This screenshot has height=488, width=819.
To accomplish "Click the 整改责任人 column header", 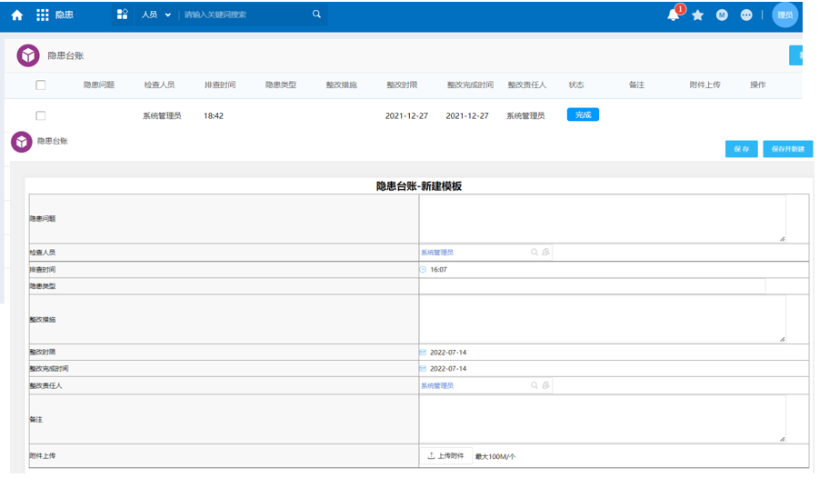I will tap(527, 85).
